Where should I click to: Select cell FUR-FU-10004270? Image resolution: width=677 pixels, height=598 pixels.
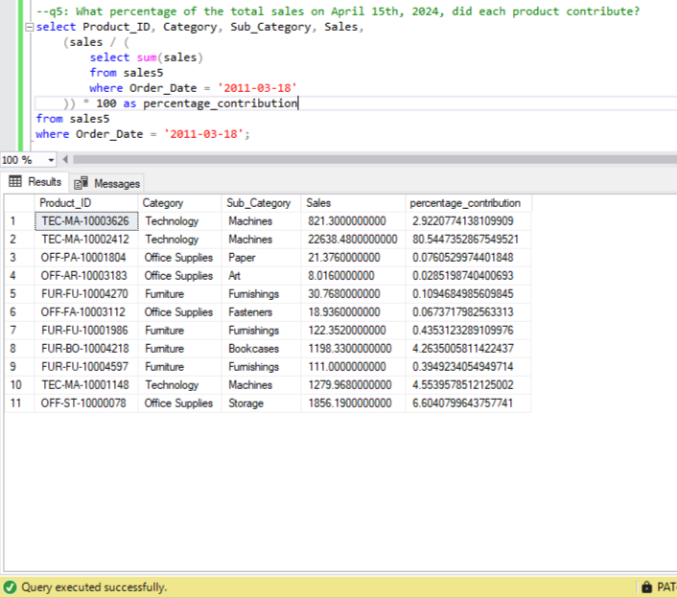86,294
